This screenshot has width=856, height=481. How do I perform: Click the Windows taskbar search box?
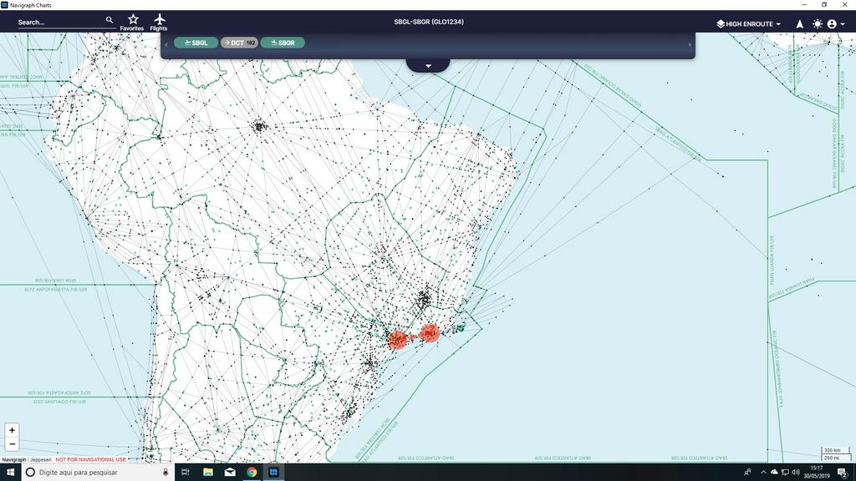99,473
